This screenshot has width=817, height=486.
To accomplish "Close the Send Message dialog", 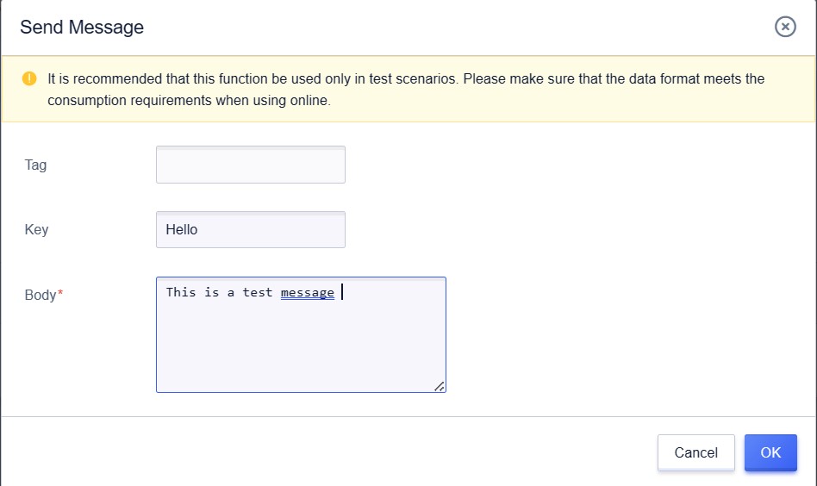I will pos(785,27).
